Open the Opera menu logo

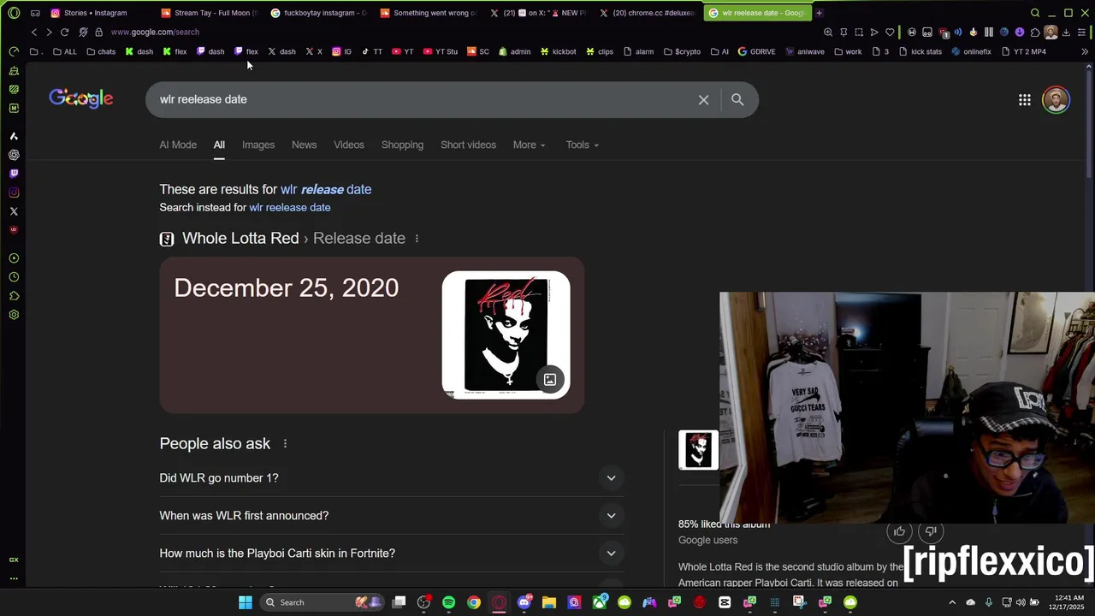point(14,13)
